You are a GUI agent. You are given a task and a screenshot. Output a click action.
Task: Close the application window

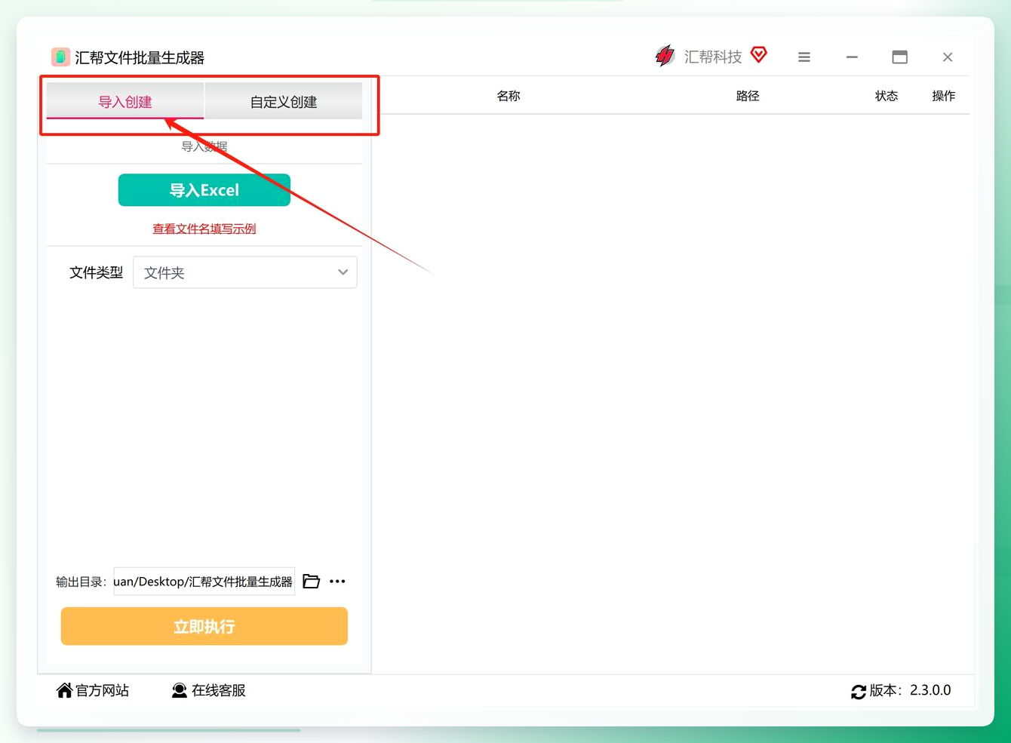(x=948, y=57)
